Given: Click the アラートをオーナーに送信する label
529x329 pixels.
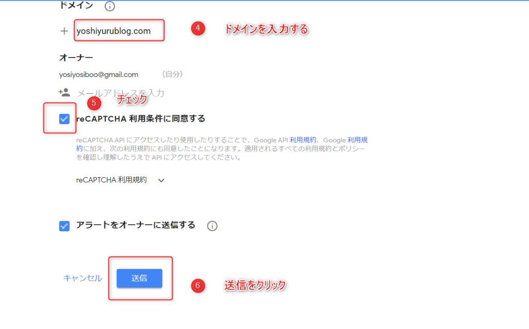Looking at the screenshot, I should click(136, 225).
